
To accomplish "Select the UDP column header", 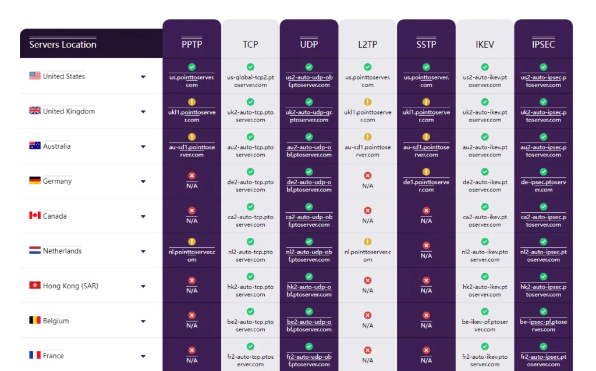I will [x=308, y=44].
